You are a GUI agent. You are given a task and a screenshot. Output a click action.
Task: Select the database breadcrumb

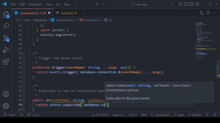coord(40,20)
